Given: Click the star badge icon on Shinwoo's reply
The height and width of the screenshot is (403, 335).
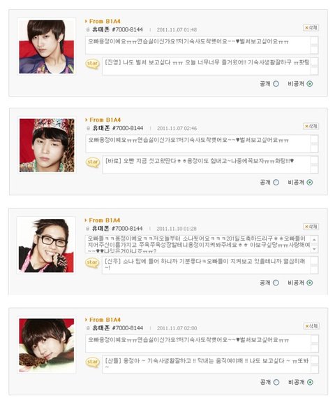Looking at the screenshot, I should tap(92, 262).
